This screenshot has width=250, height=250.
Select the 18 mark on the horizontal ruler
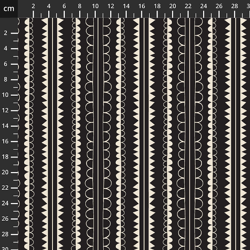157,6
